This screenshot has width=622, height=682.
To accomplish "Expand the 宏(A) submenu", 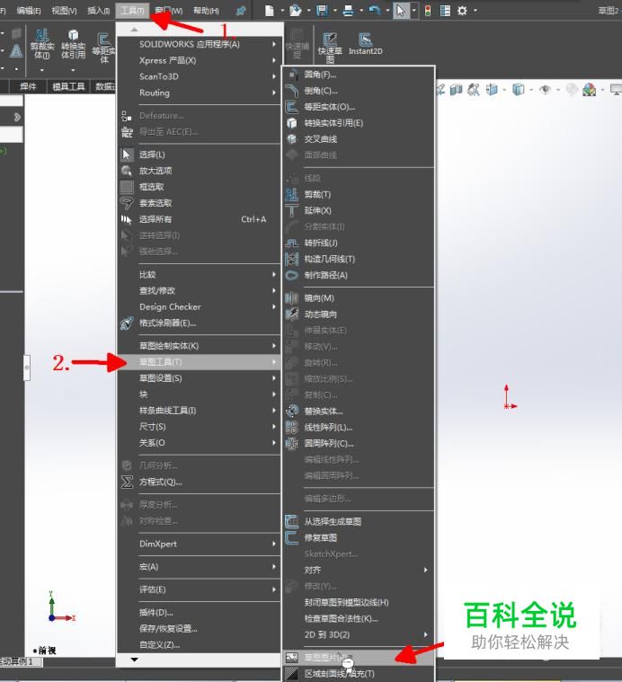I will (x=200, y=567).
